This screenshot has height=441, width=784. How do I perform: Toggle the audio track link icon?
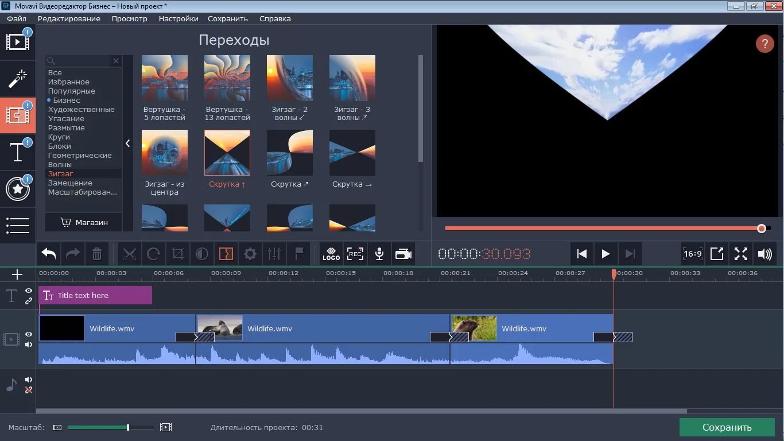(29, 390)
